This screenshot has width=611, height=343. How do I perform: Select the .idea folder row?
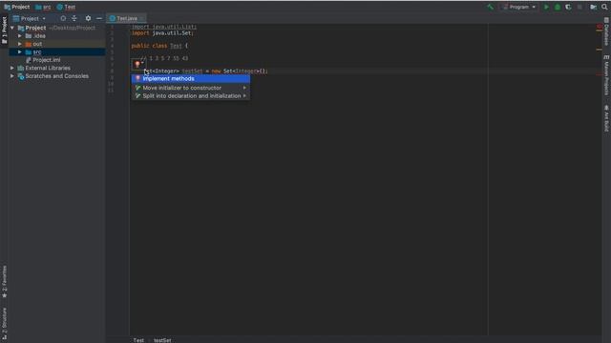point(57,36)
